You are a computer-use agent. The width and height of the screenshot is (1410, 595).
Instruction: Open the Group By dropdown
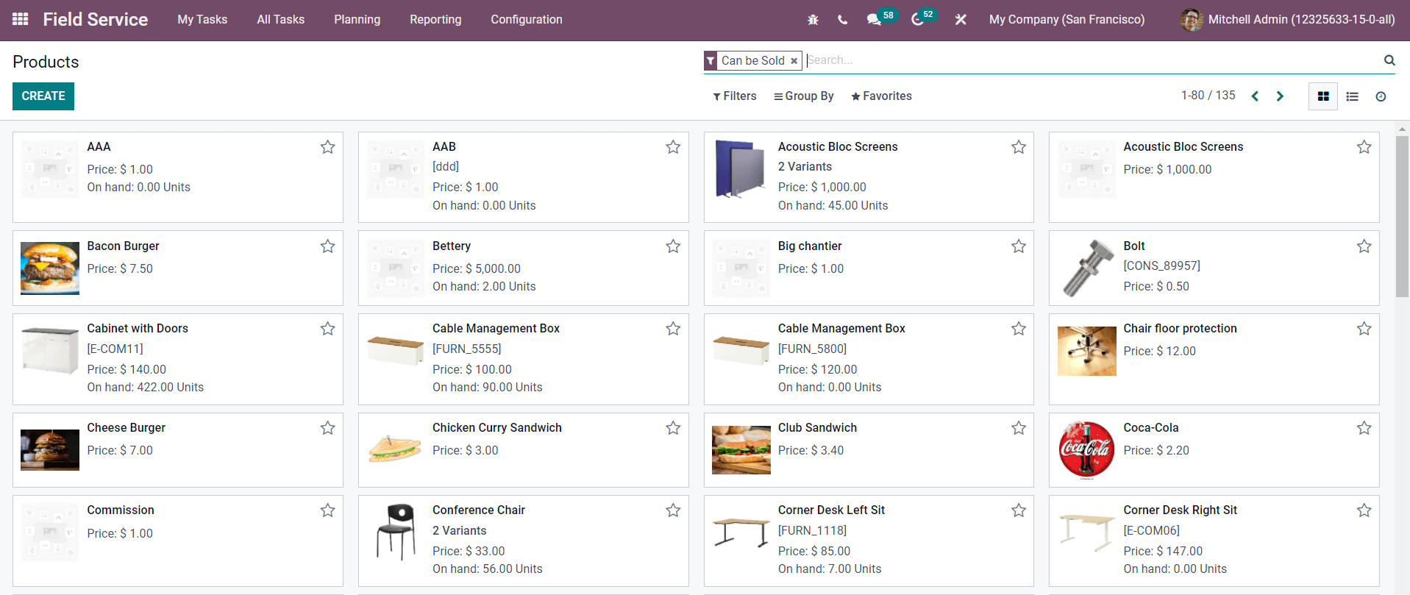click(804, 96)
